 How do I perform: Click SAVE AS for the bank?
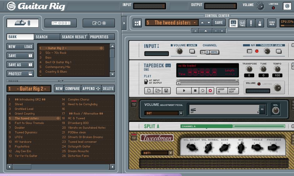click(x=20, y=65)
